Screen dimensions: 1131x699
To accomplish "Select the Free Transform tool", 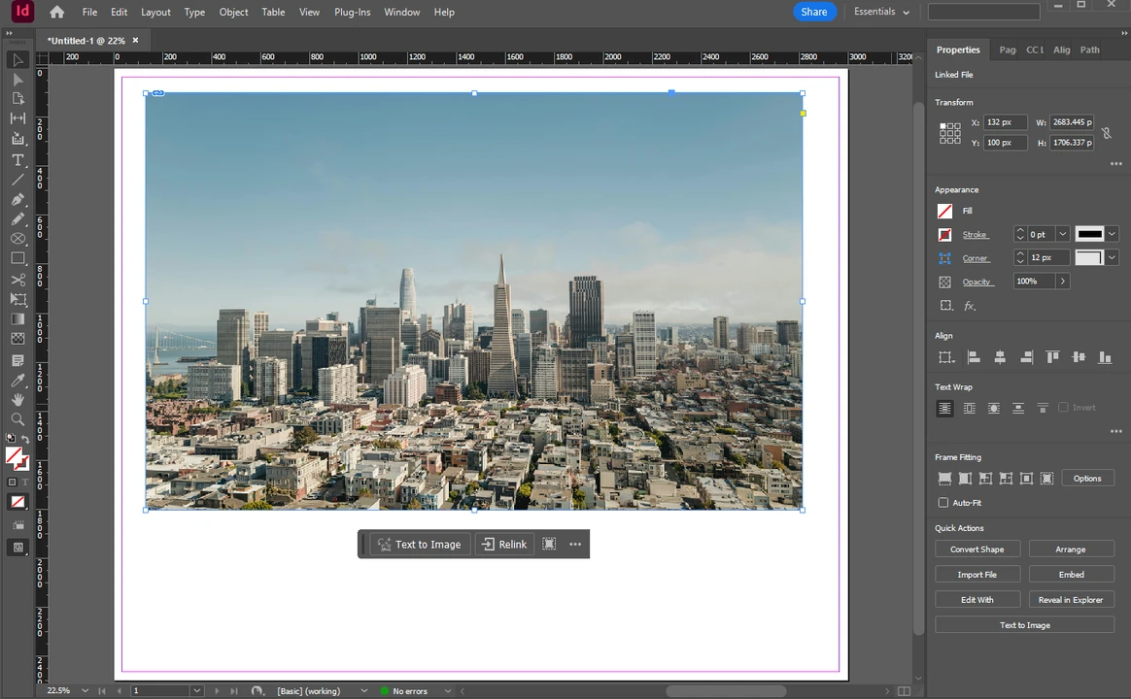I will click(x=18, y=299).
